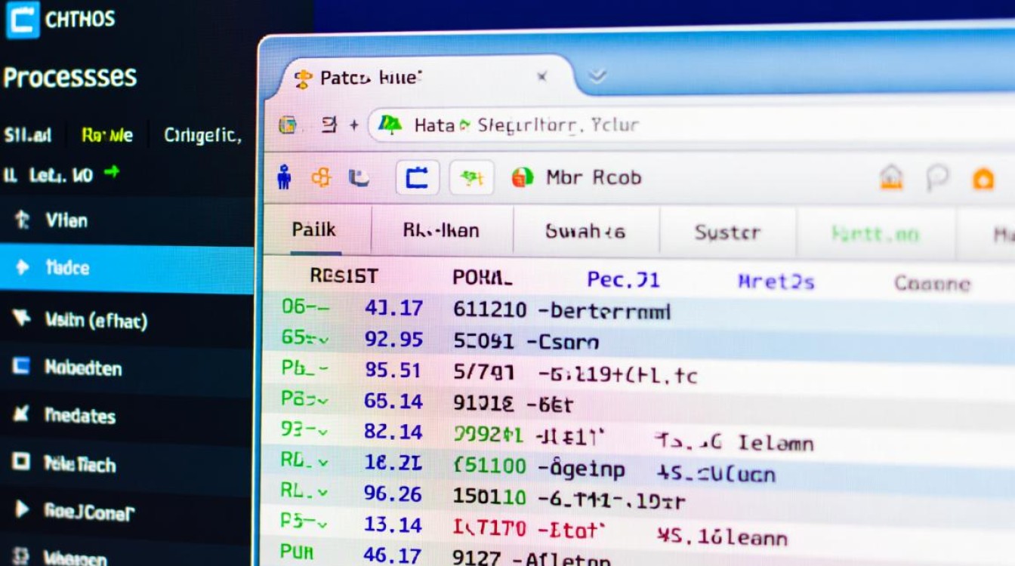The image size is (1015, 566).
Task: Expand the 93 row dropdown arrow
Action: click(x=322, y=432)
